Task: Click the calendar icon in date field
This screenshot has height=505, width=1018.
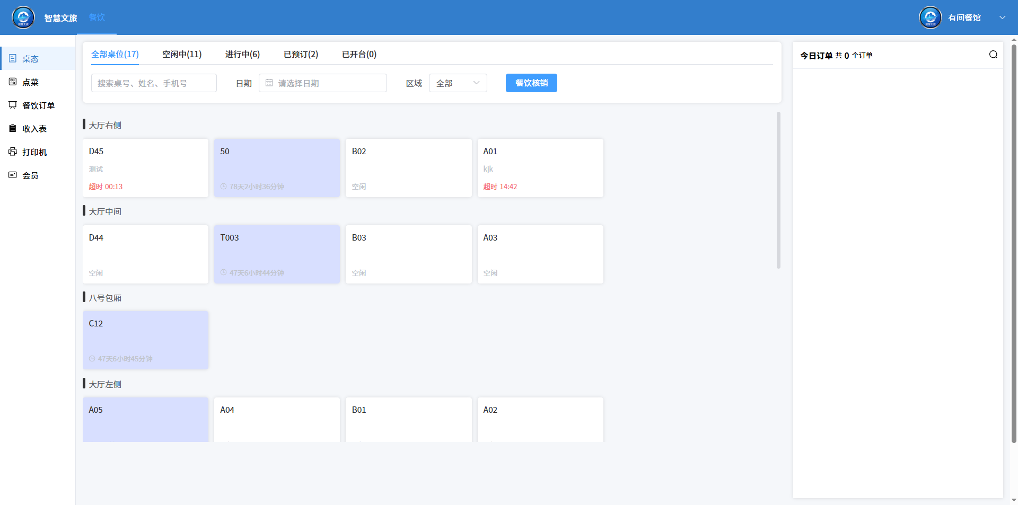Action: tap(269, 83)
